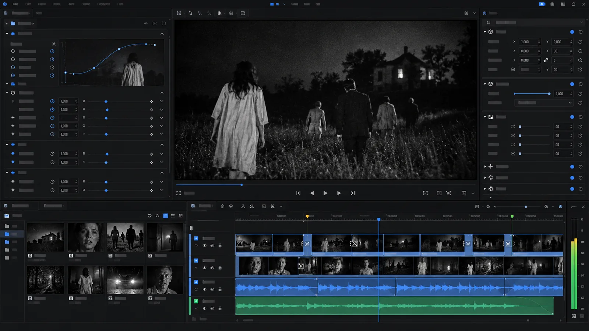Switch media bin to list view
This screenshot has height=331, width=589.
click(173, 216)
